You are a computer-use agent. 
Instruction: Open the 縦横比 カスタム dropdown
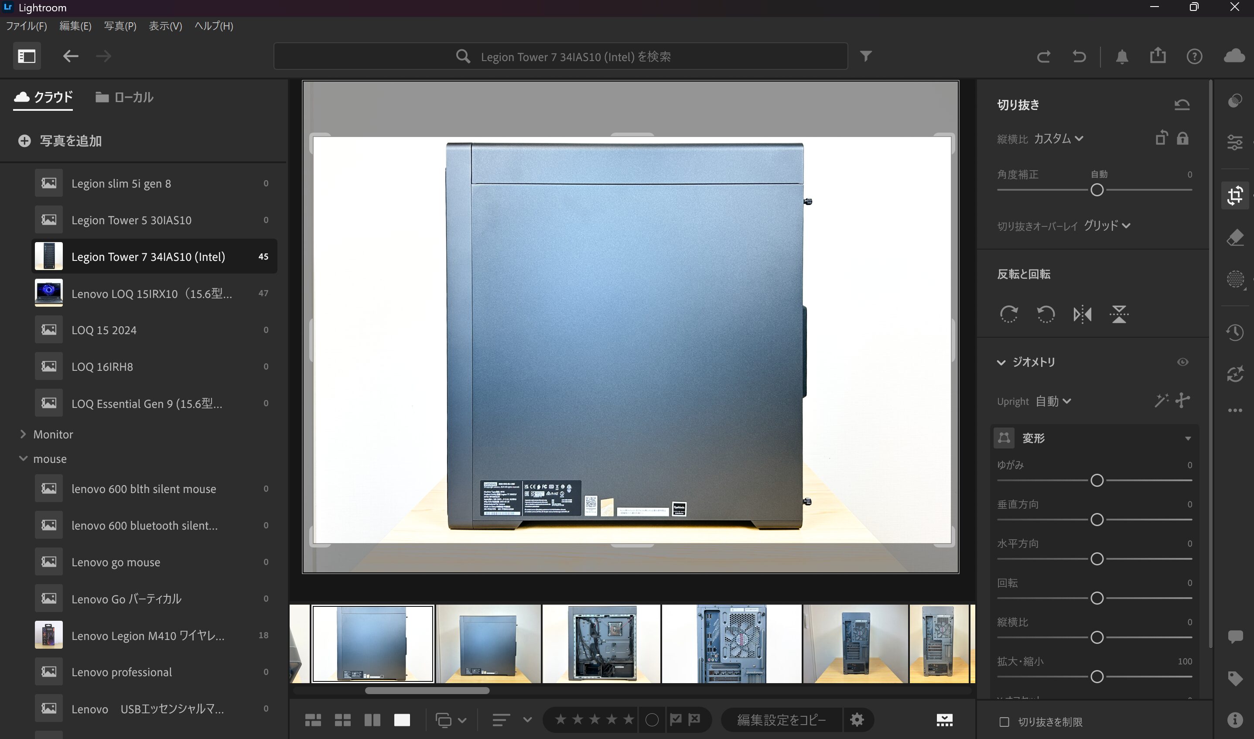pyautogui.click(x=1059, y=138)
